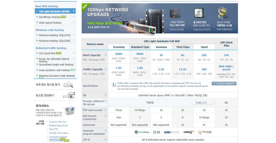The width and height of the screenshot is (276, 143).
Task: Click the 스트리밍/CDN이란? button
Action: click(224, 83)
